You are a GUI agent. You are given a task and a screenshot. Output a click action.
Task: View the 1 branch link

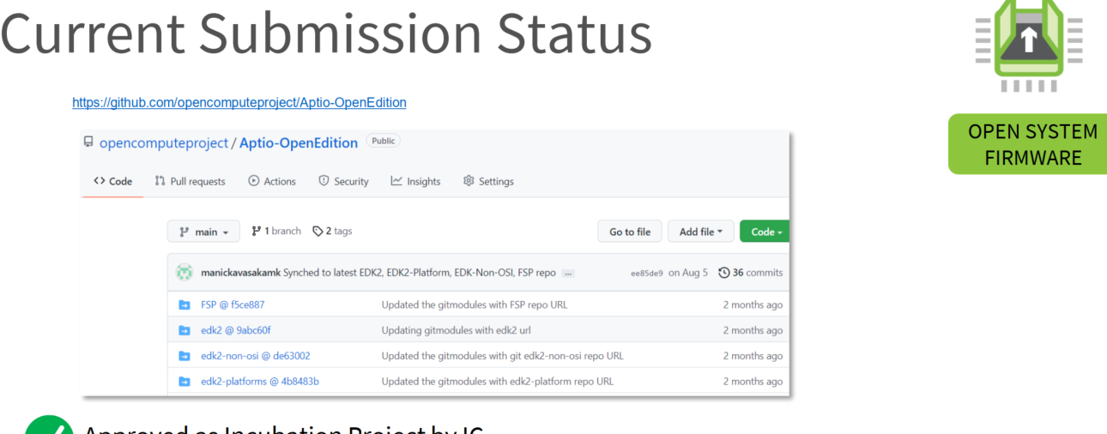coord(276,231)
